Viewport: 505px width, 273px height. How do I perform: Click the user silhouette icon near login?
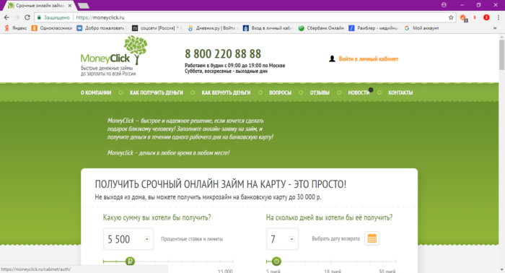tap(332, 58)
